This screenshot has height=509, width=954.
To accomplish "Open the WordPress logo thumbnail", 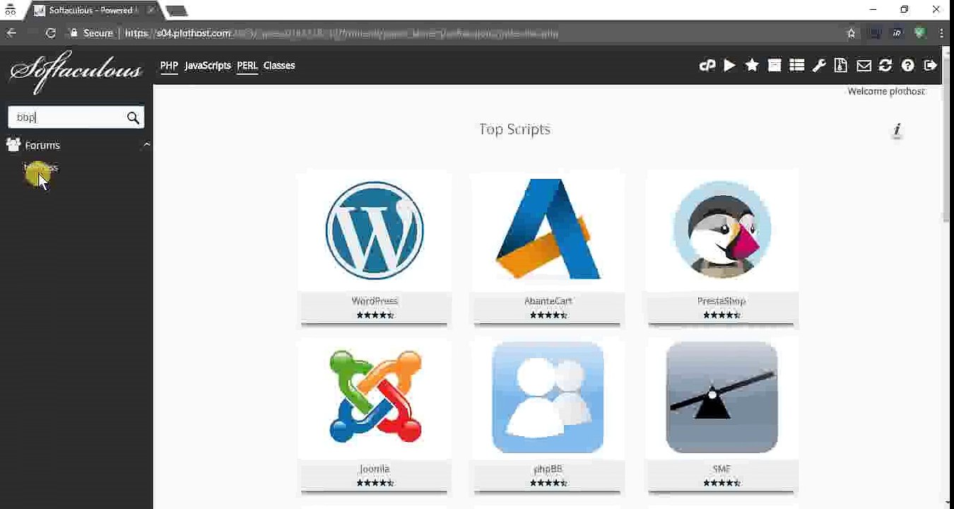I will tap(375, 230).
